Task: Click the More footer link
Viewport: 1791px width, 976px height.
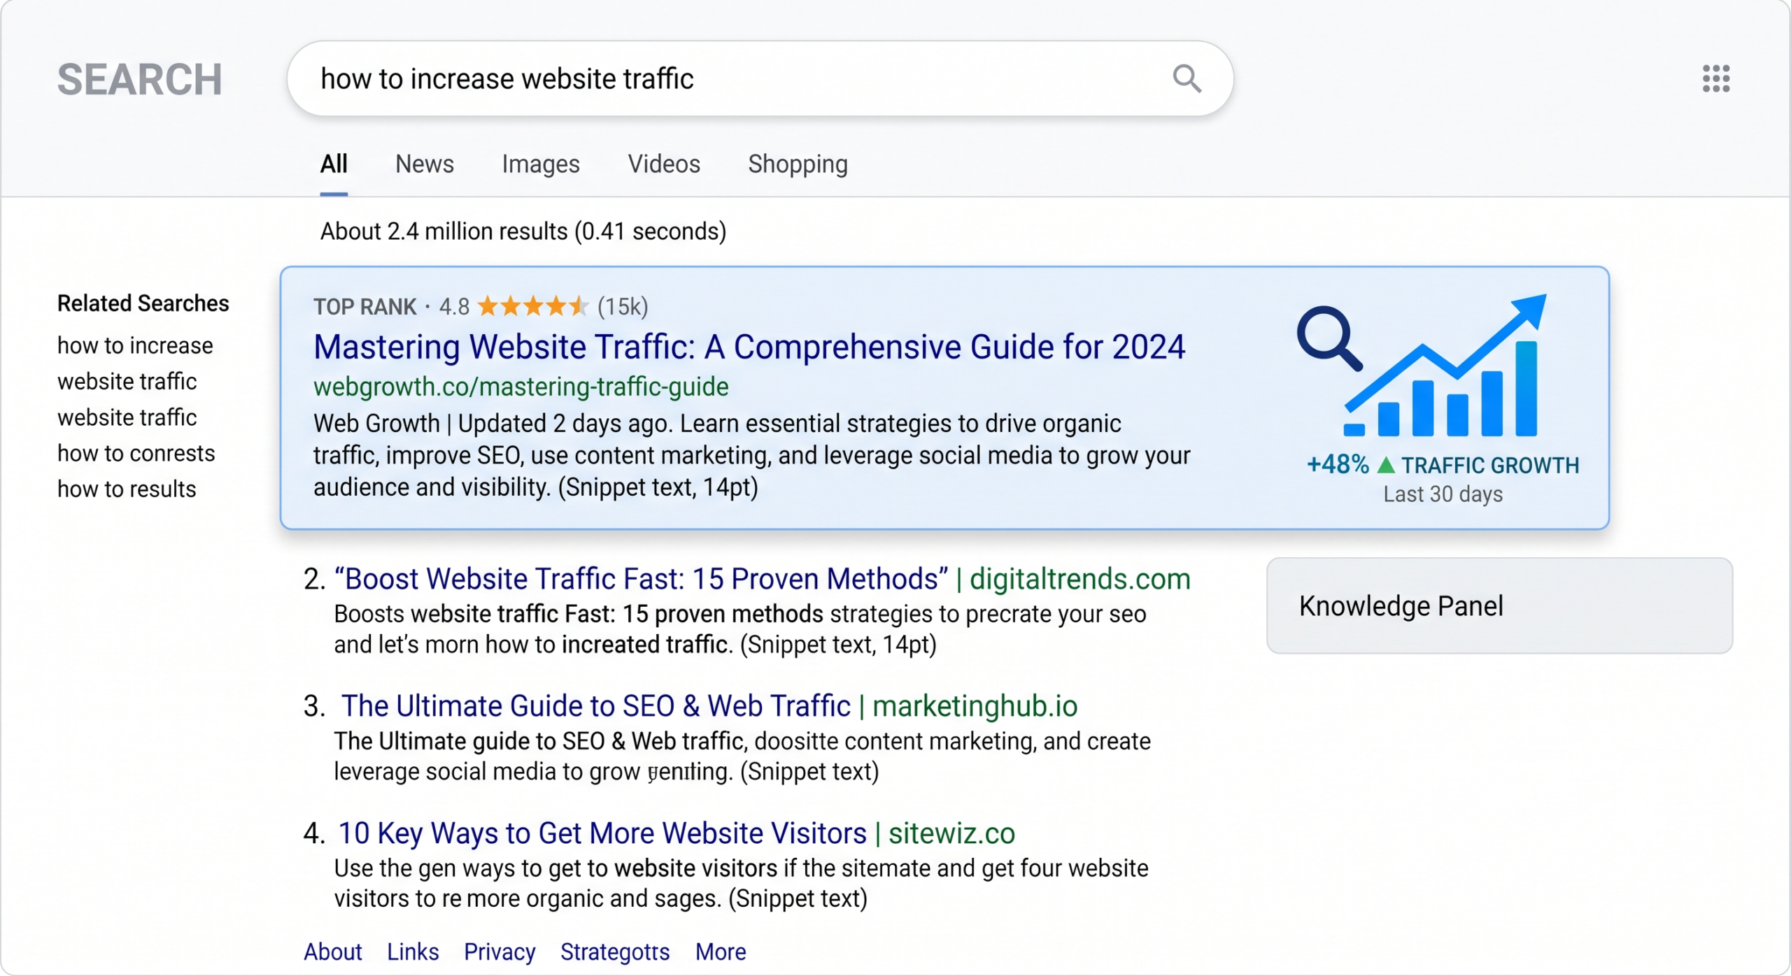Action: click(721, 952)
